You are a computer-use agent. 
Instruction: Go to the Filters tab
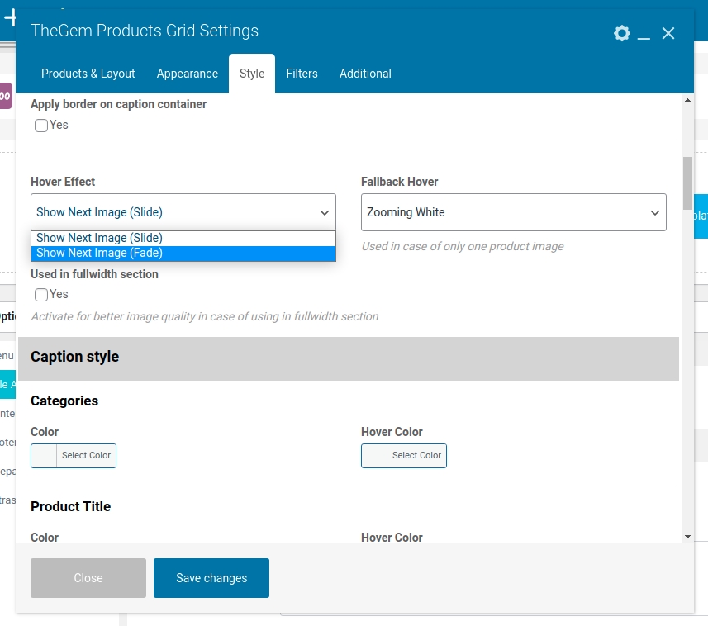point(302,74)
